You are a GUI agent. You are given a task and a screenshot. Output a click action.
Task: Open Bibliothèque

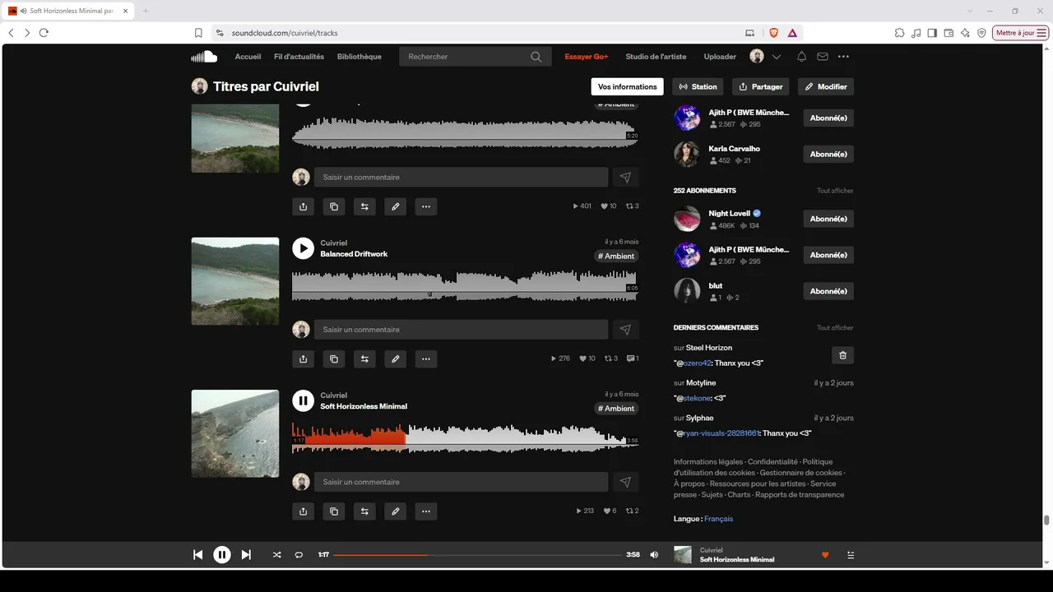coord(360,57)
